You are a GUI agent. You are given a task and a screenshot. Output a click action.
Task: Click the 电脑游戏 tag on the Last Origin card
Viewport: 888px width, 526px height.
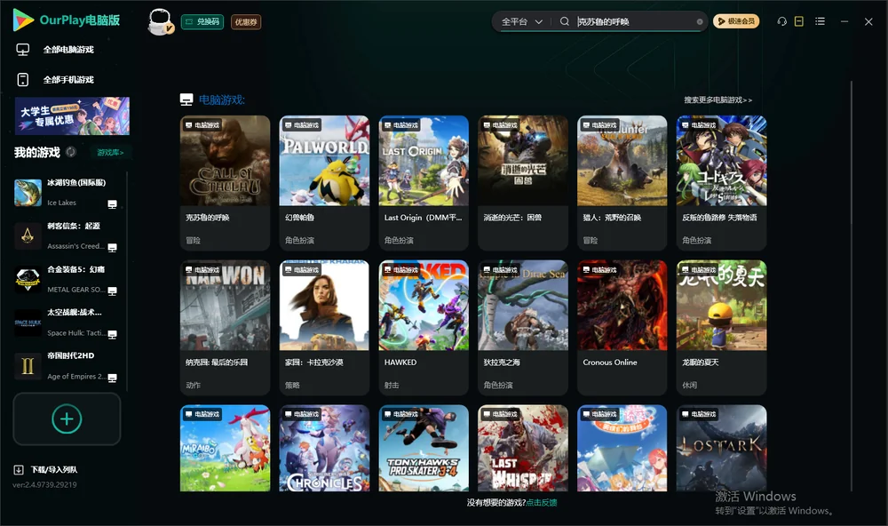click(x=400, y=124)
